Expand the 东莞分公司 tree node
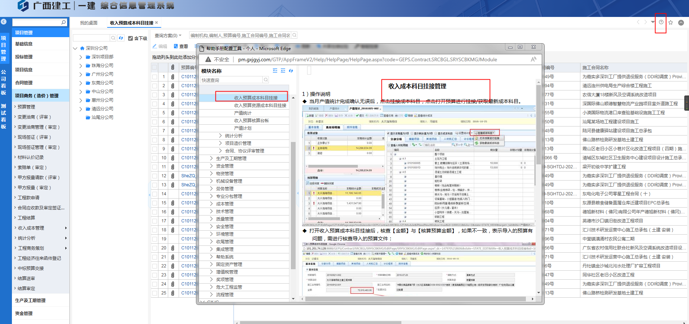 [x=81, y=83]
